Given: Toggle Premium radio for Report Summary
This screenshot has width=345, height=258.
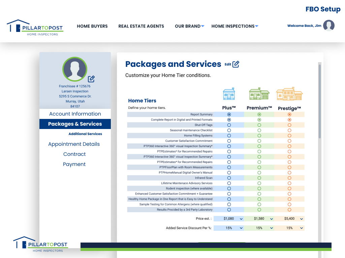Looking at the screenshot, I should (x=259, y=115).
